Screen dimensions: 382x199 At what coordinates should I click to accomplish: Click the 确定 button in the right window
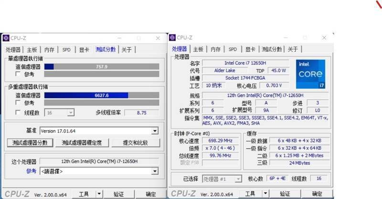317,194
